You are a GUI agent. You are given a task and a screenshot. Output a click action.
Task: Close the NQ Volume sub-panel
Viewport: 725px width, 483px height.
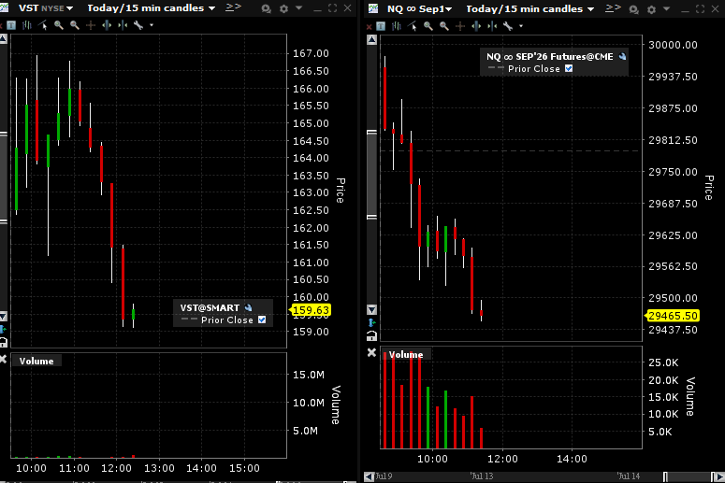371,353
